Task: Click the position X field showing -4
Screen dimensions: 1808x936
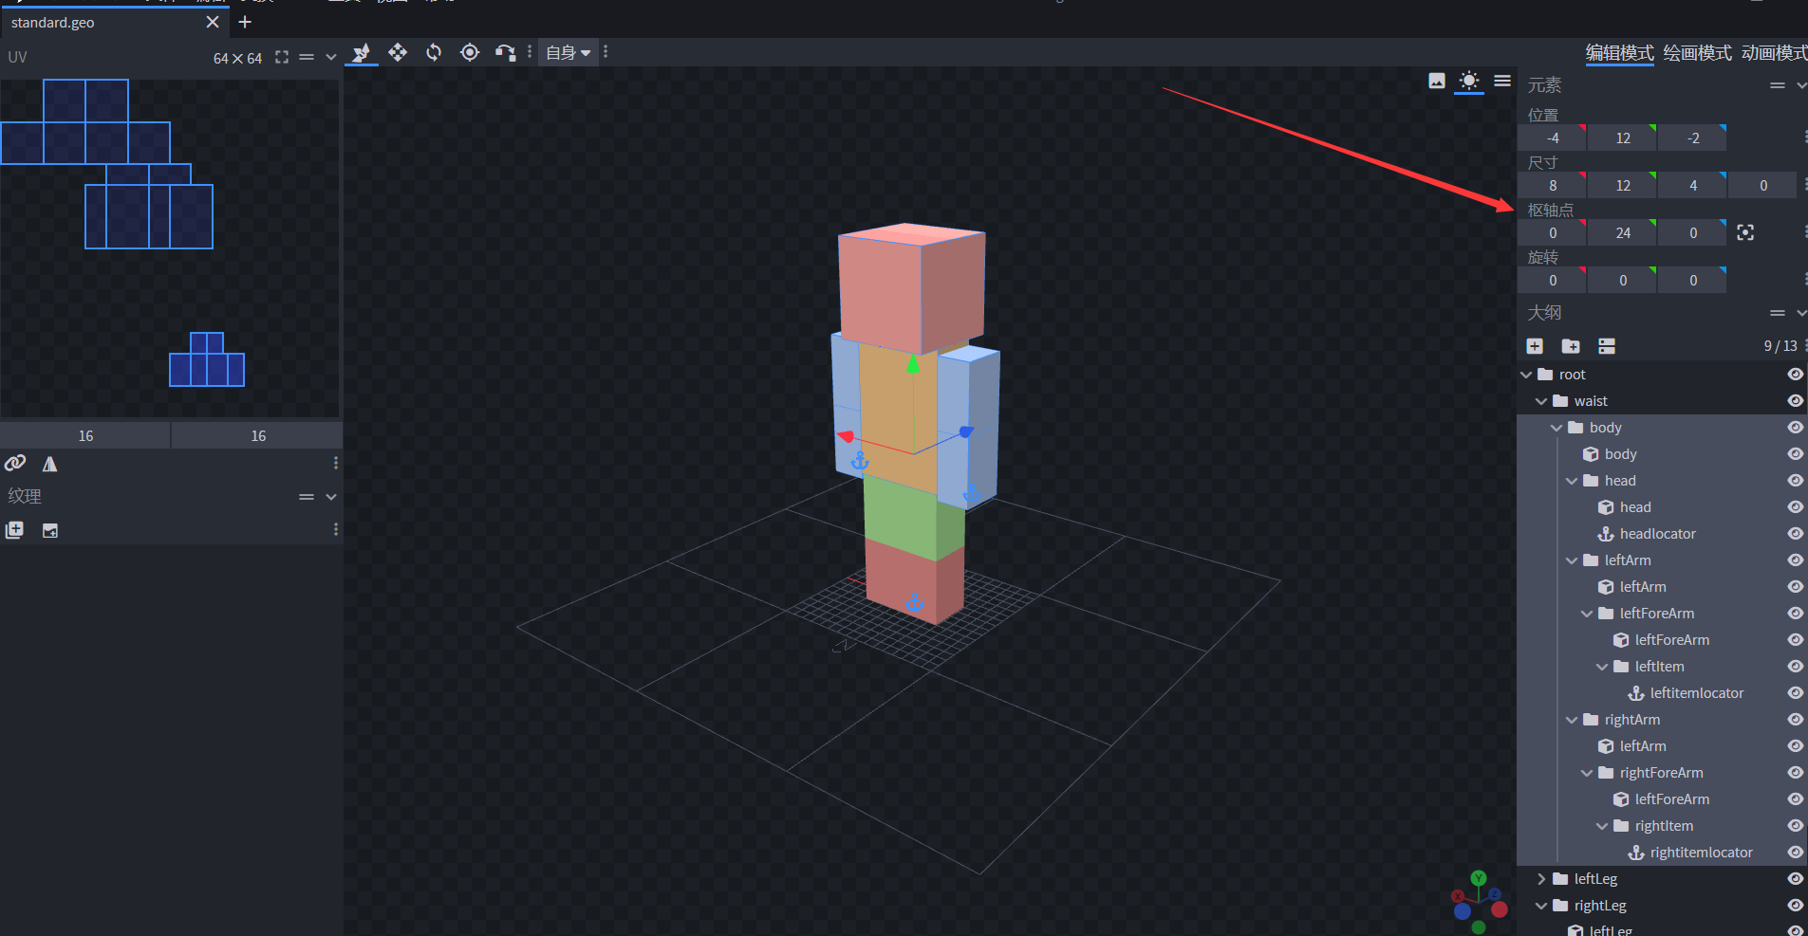Action: pos(1552,138)
